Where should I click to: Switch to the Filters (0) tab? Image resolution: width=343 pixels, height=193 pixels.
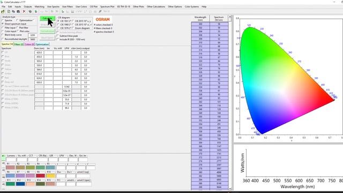pyautogui.click(x=19, y=44)
